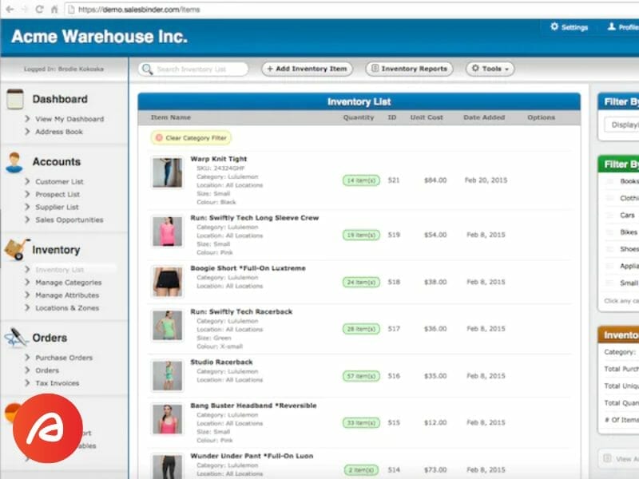
Task: Click Orders section heading
Action: click(x=50, y=338)
